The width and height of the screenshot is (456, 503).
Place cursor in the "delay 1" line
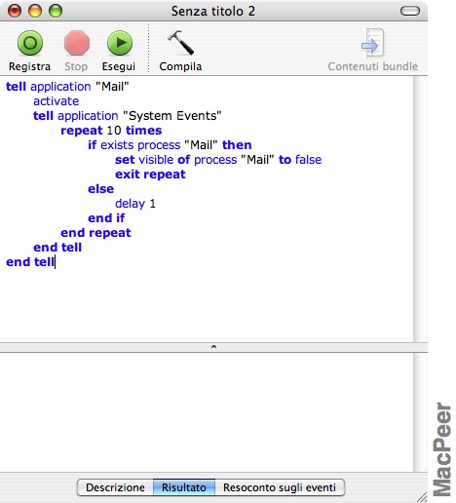pyautogui.click(x=135, y=204)
